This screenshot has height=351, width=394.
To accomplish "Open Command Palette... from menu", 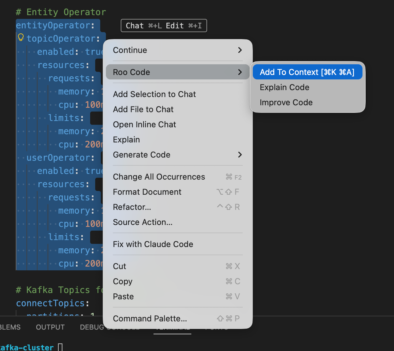I will pyautogui.click(x=150, y=319).
